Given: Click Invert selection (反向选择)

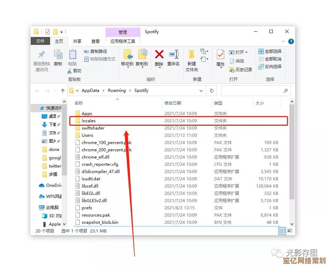Looking at the screenshot, I should pos(270,67).
